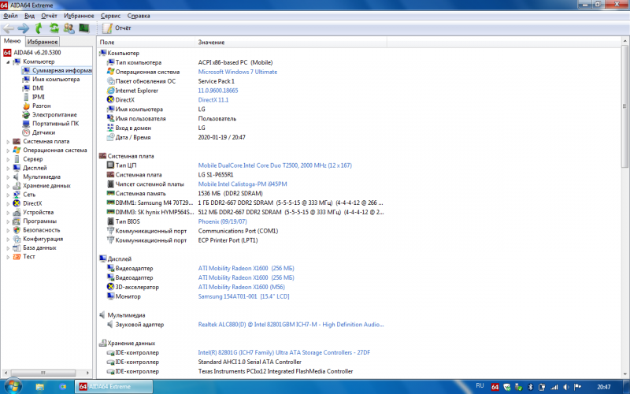Open ATI Mobility Radeon X1600 (M56) link
Screen dimensions: 630x394
tap(241, 287)
